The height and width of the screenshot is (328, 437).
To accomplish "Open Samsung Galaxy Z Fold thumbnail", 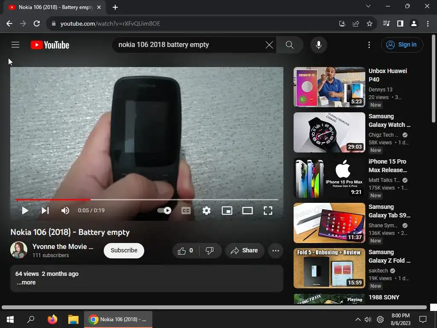I will [329, 268].
